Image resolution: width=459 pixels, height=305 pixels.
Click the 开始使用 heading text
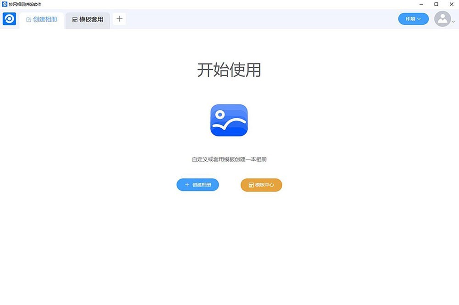[x=229, y=70]
